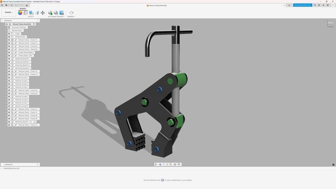This screenshot has height=189, width=336.
Task: Click the Redo arrow
Action: coord(21,5)
